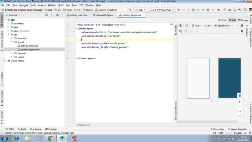Toggle the read-only lock icon in the status bar

(245, 133)
